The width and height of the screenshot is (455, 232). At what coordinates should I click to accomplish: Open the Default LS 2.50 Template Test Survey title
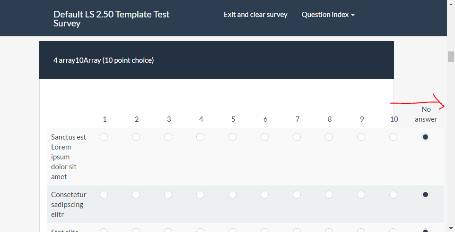click(x=112, y=19)
